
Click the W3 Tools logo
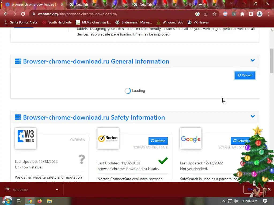[26, 139]
